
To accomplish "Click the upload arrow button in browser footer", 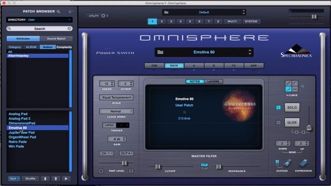I will click(x=56, y=179).
